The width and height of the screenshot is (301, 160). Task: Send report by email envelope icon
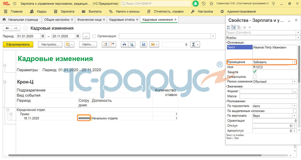(154, 44)
